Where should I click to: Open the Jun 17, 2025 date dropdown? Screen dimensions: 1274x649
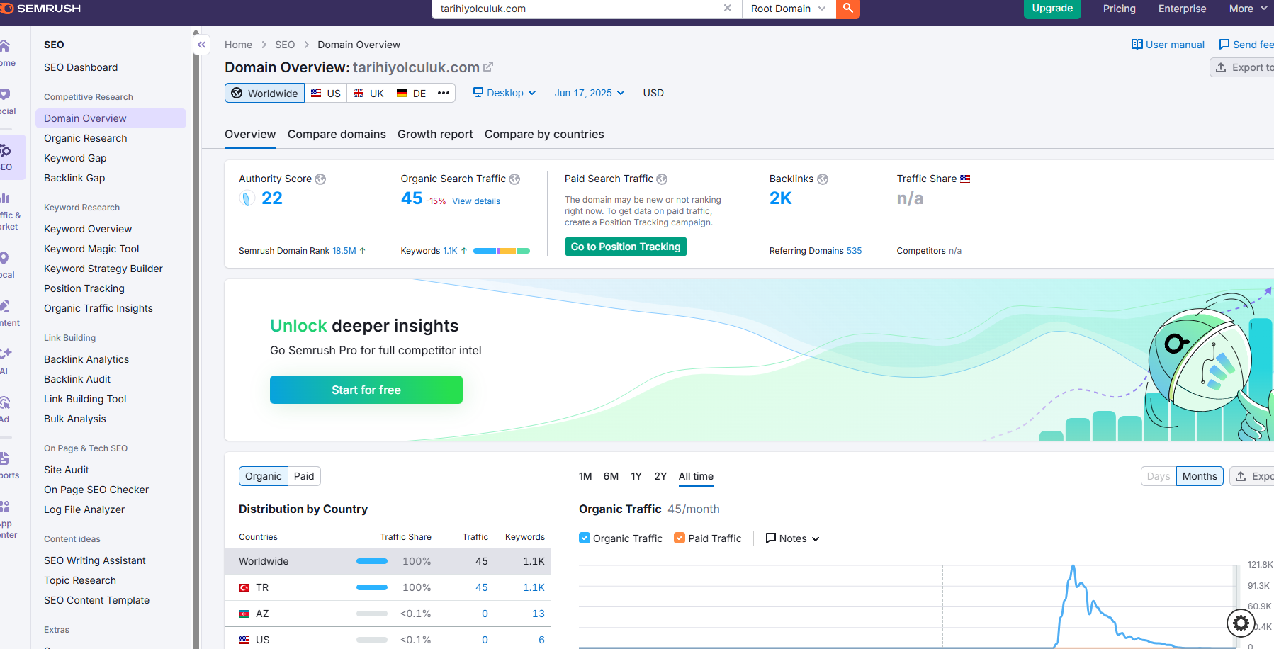[x=590, y=93]
